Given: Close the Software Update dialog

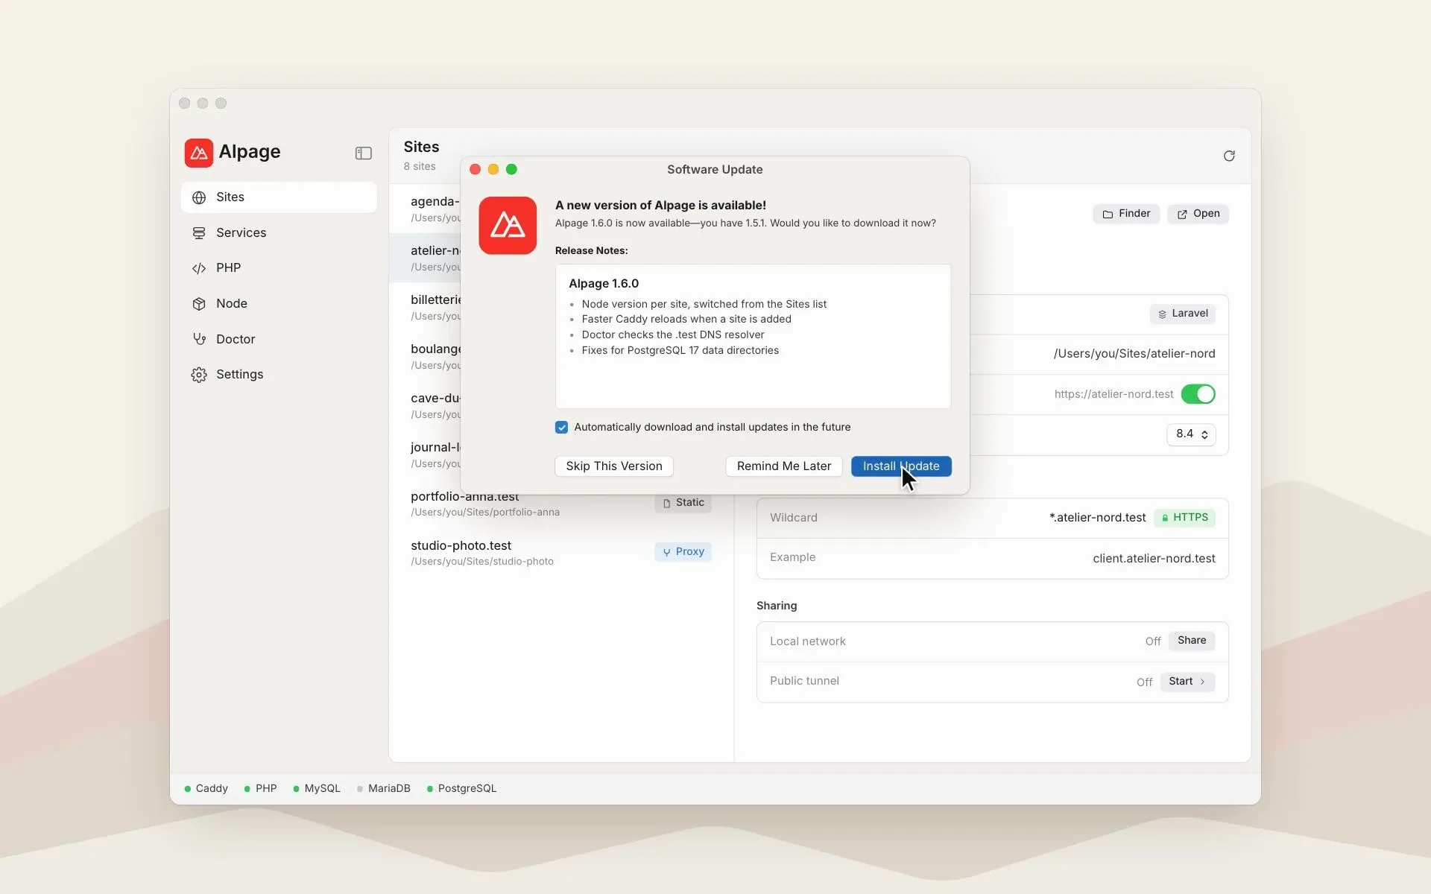Looking at the screenshot, I should [x=475, y=169].
